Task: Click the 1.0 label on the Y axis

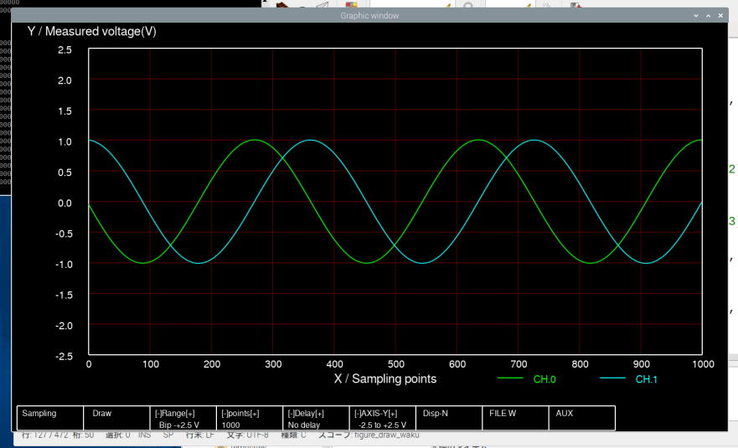Action: click(65, 142)
